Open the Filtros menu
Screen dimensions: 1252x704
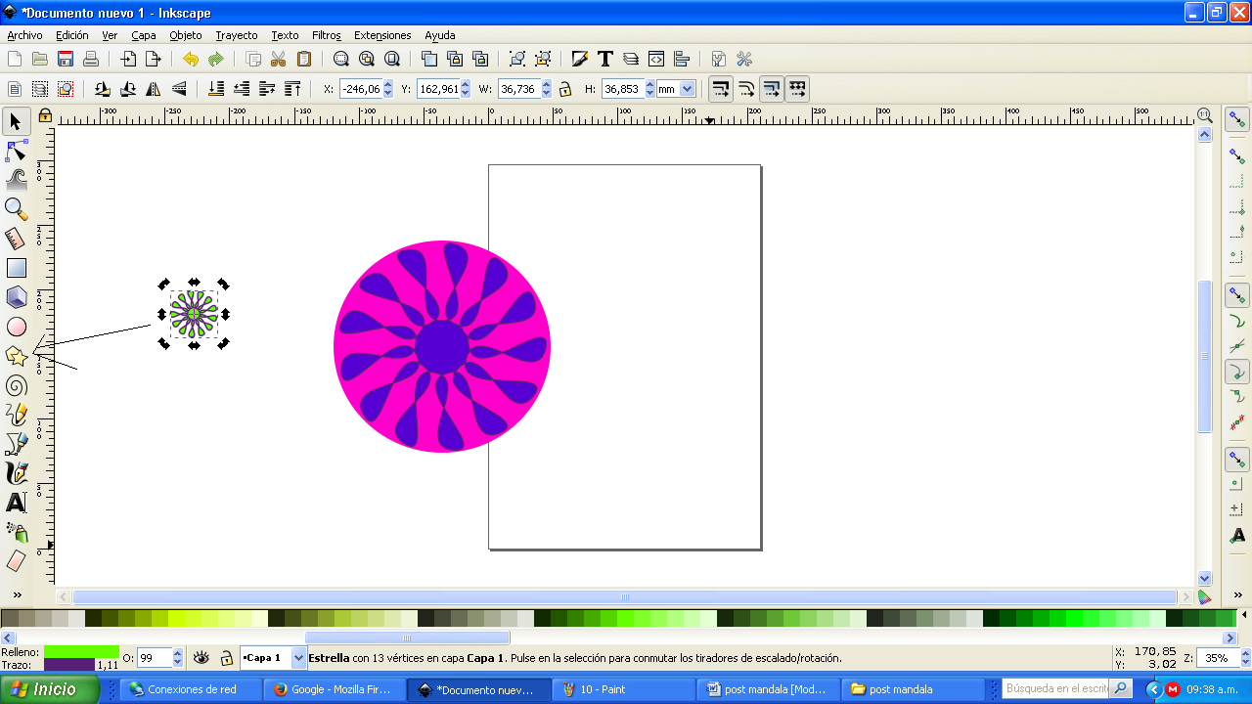(326, 35)
